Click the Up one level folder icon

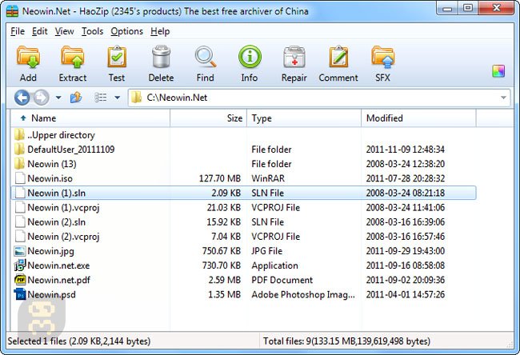pos(76,98)
